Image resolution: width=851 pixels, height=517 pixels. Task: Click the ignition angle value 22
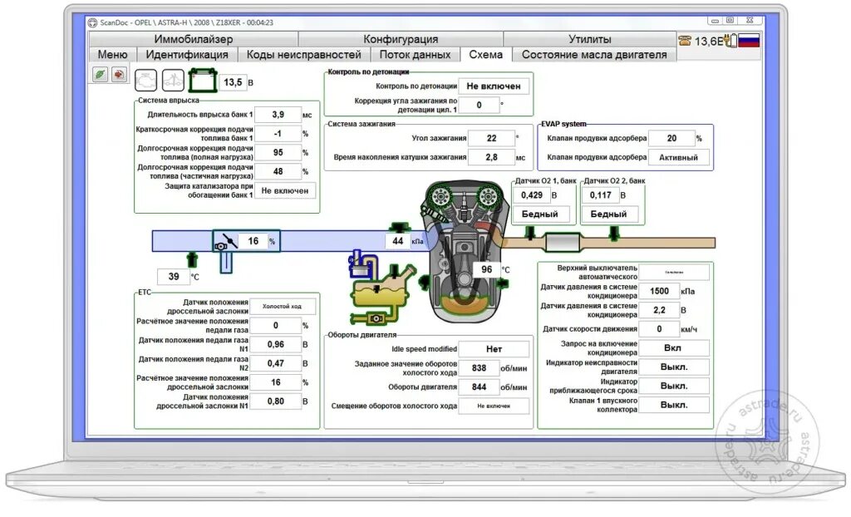pos(491,139)
